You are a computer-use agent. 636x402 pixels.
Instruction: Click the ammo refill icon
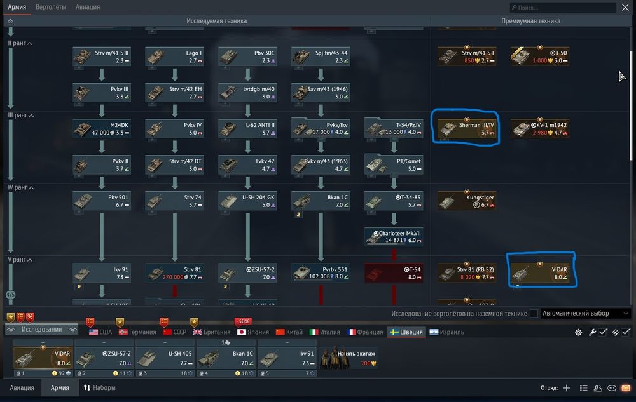[615, 332]
